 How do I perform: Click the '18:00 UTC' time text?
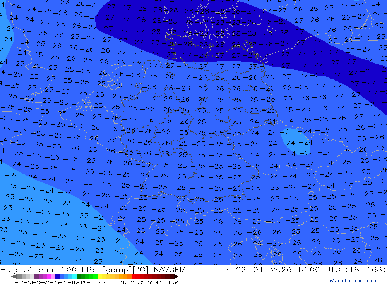coord(319,269)
